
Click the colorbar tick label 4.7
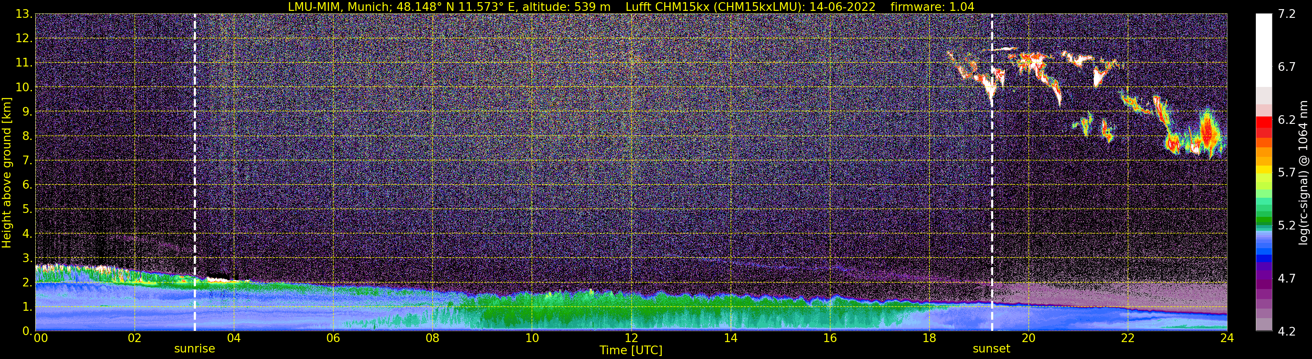(1287, 279)
